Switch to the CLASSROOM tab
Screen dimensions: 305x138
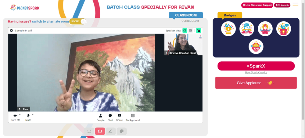(x=186, y=15)
